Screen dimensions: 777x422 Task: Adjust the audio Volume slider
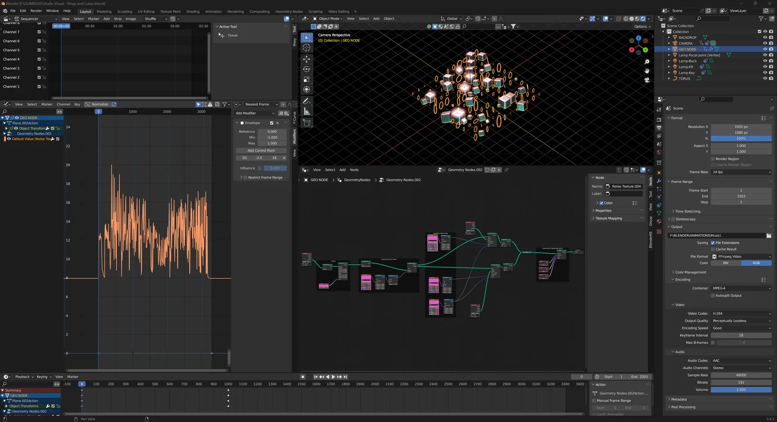741,390
